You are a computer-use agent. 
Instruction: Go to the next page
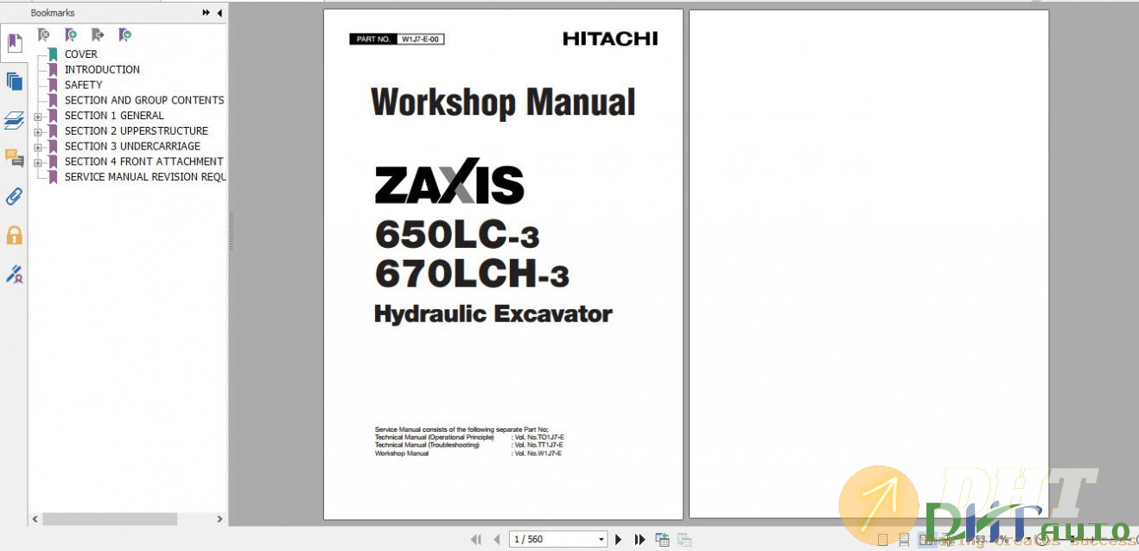click(619, 540)
